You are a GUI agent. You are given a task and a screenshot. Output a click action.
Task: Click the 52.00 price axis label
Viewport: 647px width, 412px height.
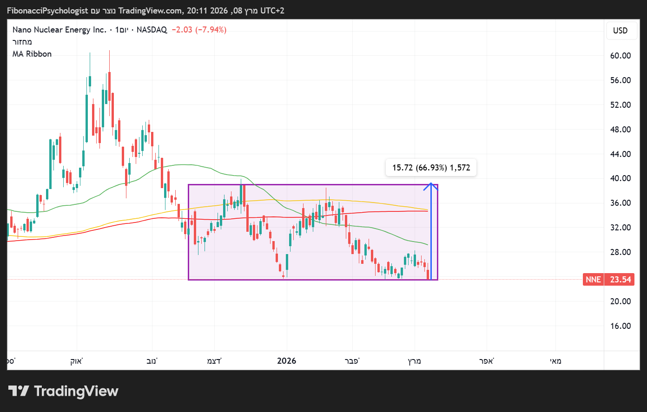[621, 105]
